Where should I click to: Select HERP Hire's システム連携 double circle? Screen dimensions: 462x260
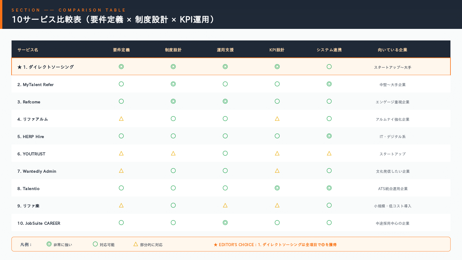329,136
